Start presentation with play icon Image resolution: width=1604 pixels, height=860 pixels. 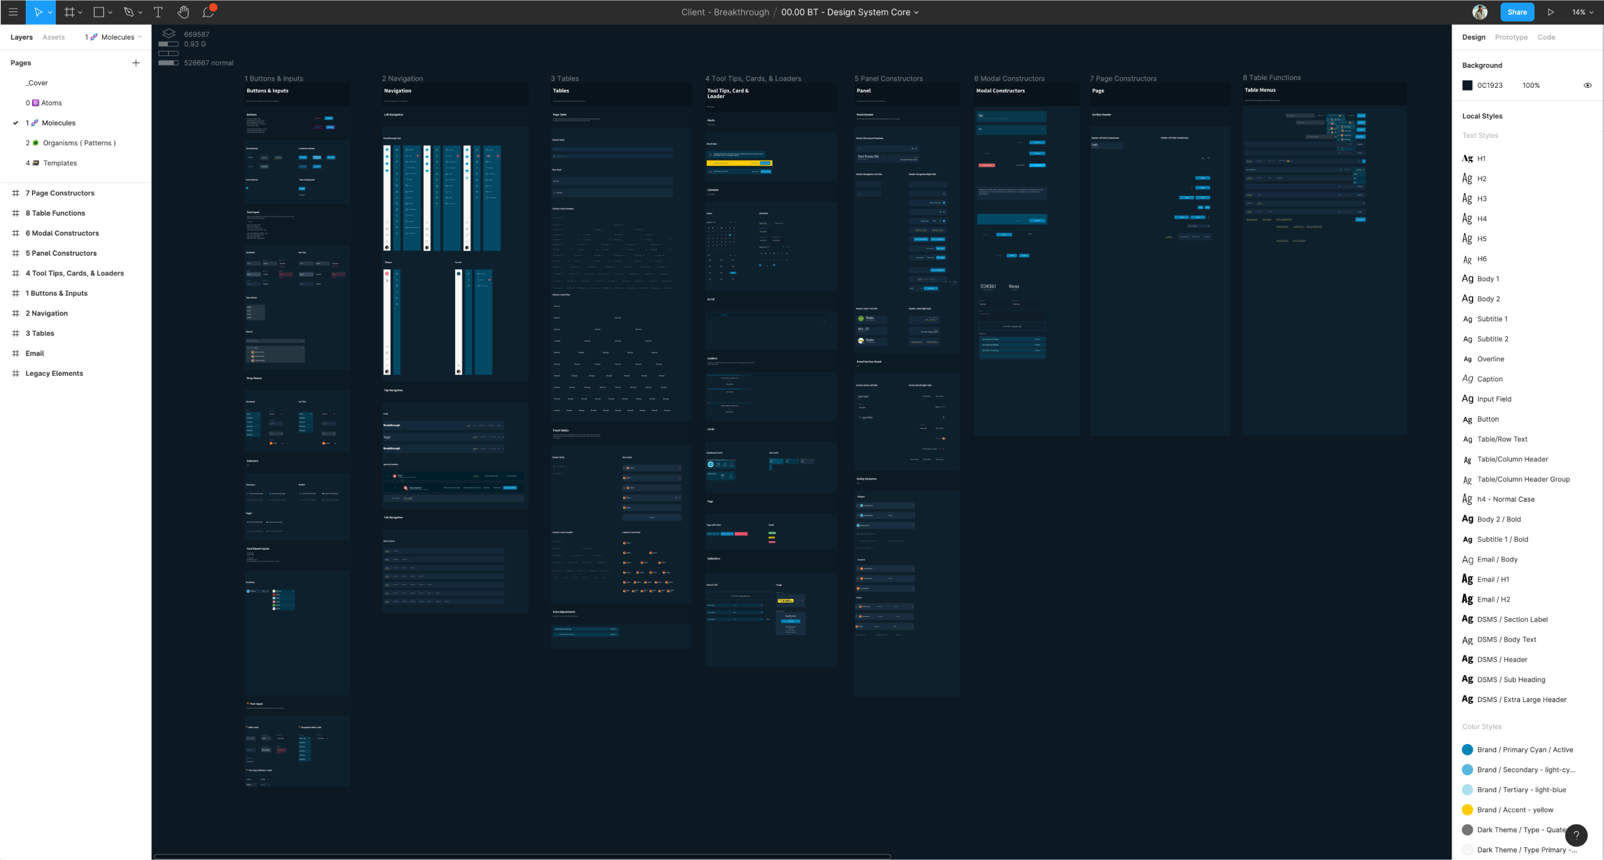[x=1551, y=12]
